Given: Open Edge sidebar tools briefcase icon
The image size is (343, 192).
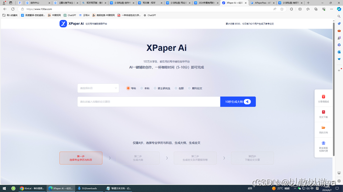Looking at the screenshot, I should 339,31.
